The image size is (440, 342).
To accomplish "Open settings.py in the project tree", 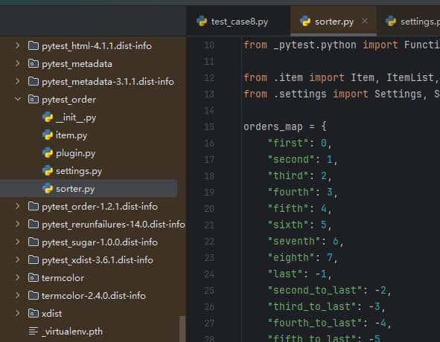I will (79, 171).
